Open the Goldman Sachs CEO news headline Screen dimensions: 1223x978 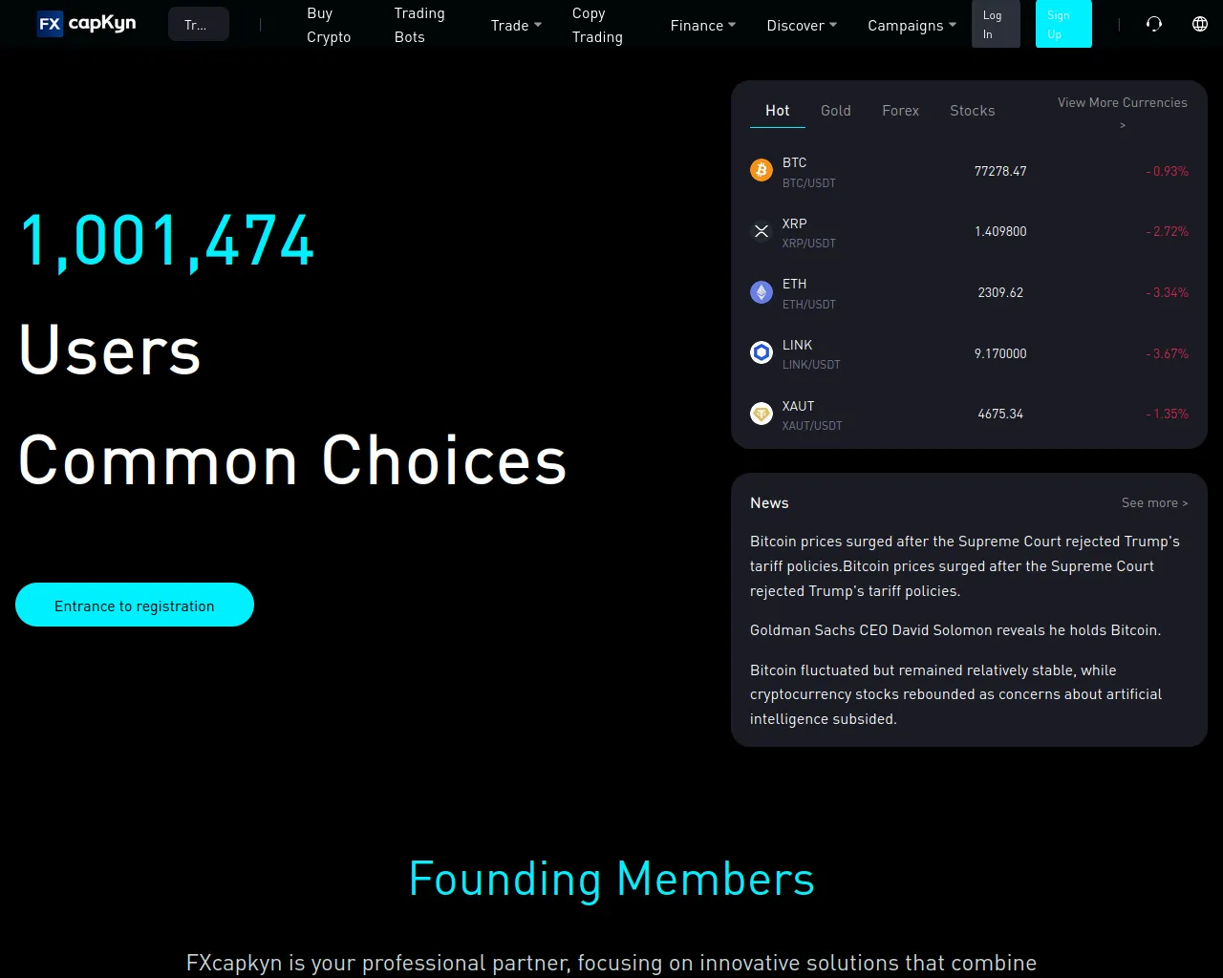(955, 630)
